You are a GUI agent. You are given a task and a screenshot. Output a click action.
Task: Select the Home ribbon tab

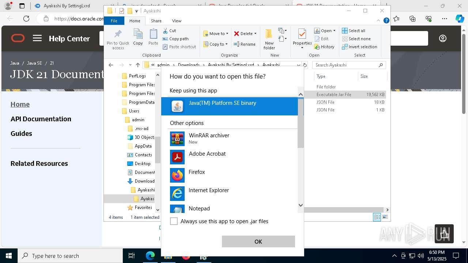[x=135, y=21]
